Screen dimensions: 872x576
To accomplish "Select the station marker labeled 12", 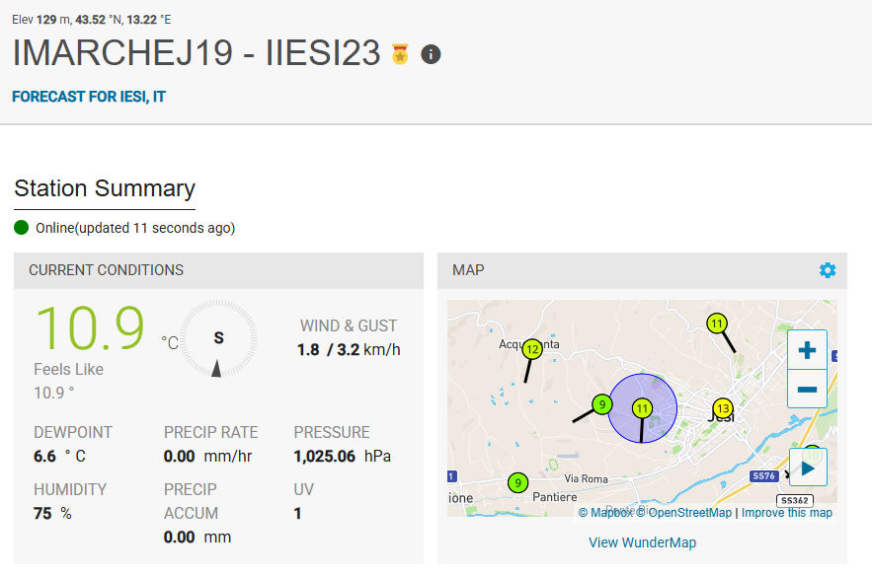I will (x=532, y=348).
